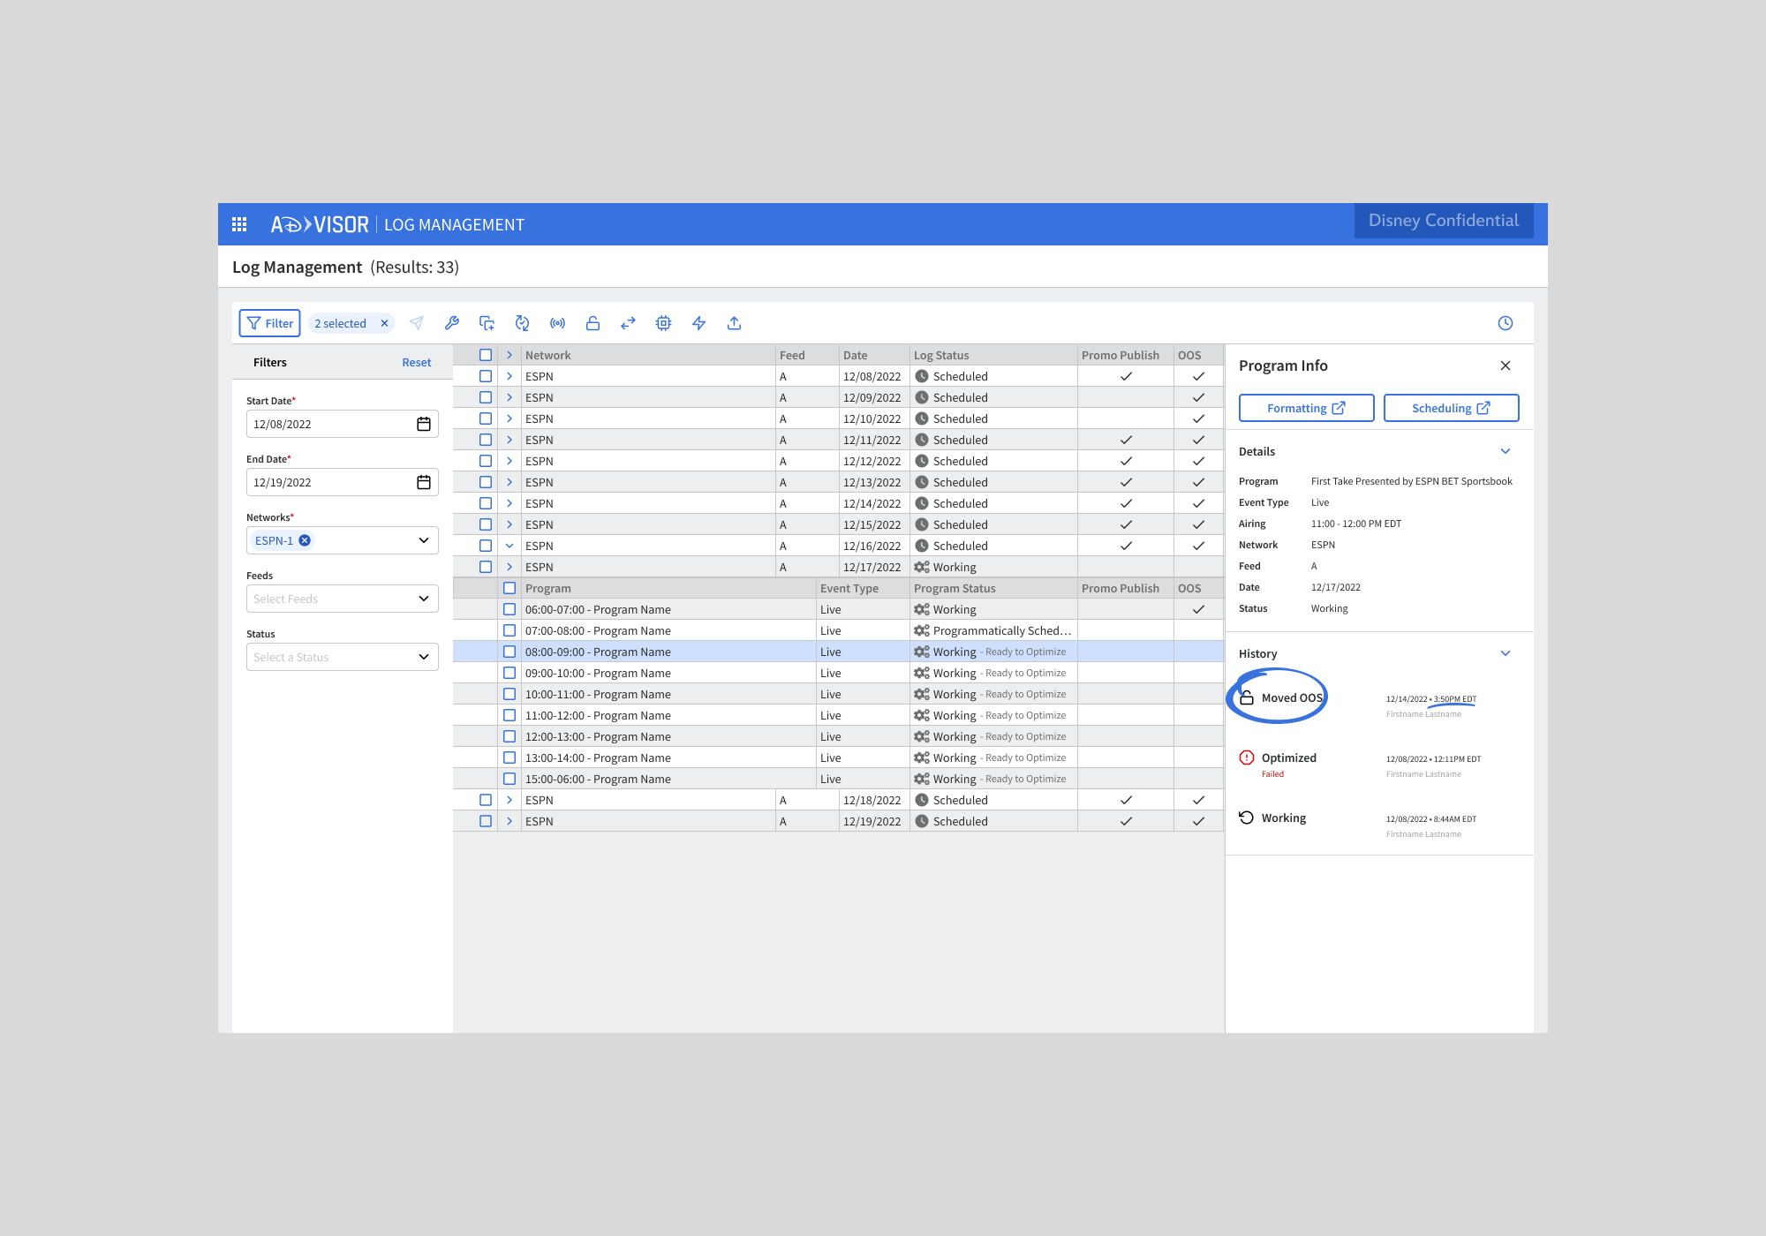Open the apps grid menu in the header

[238, 224]
